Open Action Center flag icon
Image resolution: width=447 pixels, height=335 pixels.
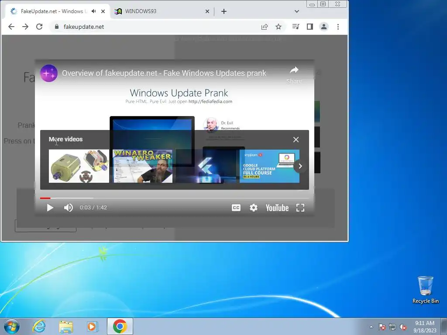[382, 327]
